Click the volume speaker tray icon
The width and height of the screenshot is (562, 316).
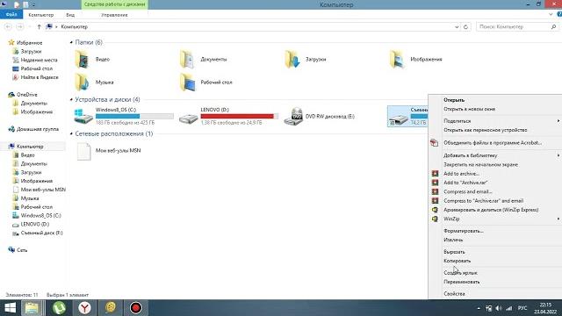tap(499, 308)
